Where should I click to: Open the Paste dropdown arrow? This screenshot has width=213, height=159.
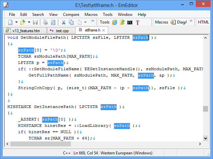point(85,22)
